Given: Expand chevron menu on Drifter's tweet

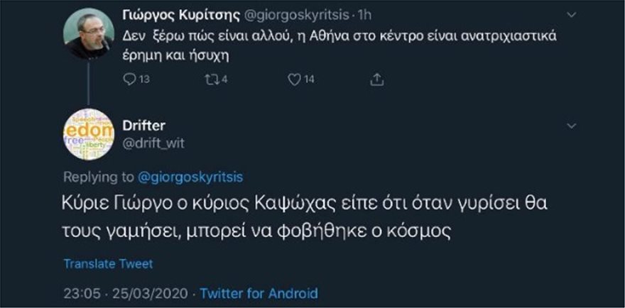Looking at the screenshot, I should click(x=572, y=126).
